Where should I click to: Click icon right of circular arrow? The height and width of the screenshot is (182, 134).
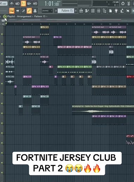point(128,3)
